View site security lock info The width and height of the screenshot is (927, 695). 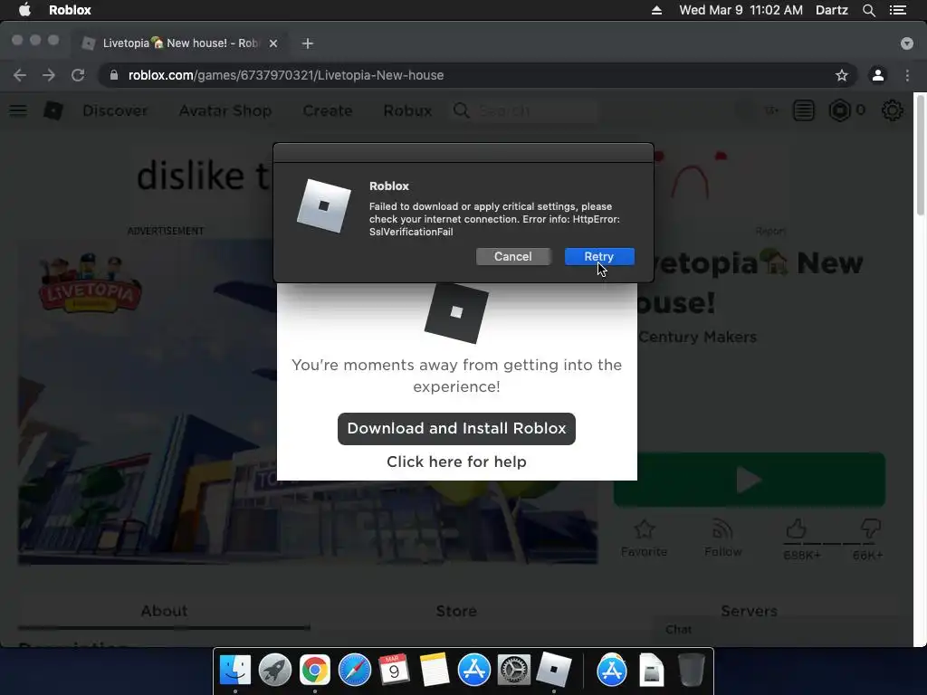point(114,75)
